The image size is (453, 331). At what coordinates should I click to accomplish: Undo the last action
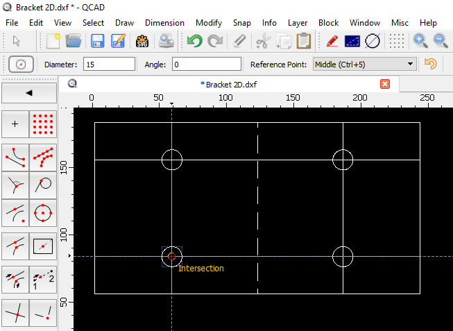click(x=194, y=41)
